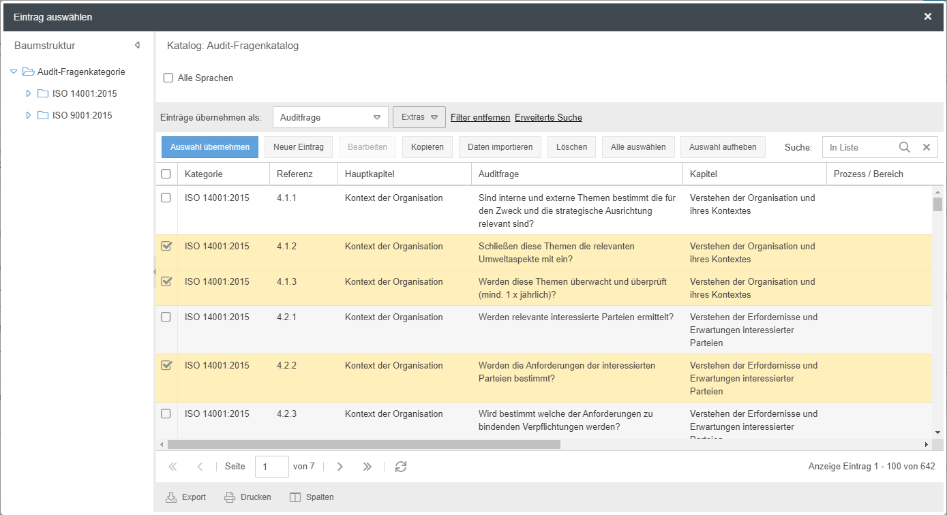Screen dimensions: 947x515
Task: Click the search magnifier icon
Action: (x=905, y=147)
